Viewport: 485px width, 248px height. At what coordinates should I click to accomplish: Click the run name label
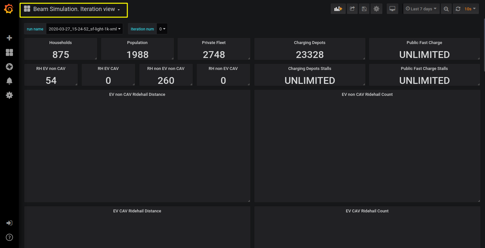click(x=35, y=29)
